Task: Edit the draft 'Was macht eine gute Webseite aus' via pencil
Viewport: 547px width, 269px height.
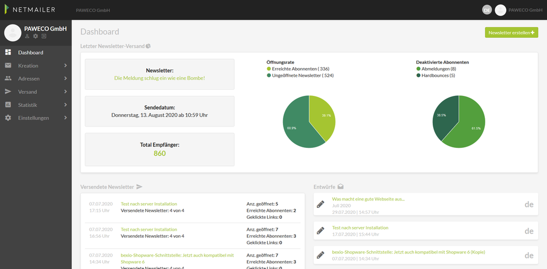Action: coord(320,204)
